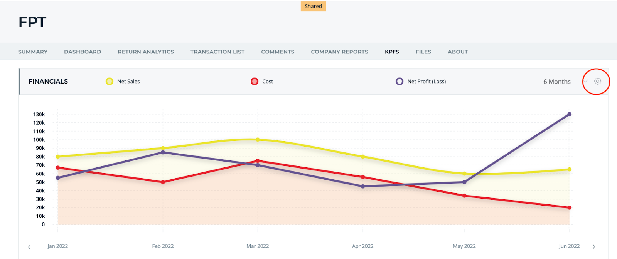Image resolution: width=617 pixels, height=259 pixels.
Task: Select the Cost data point for Jan 2022
Action: [x=58, y=168]
